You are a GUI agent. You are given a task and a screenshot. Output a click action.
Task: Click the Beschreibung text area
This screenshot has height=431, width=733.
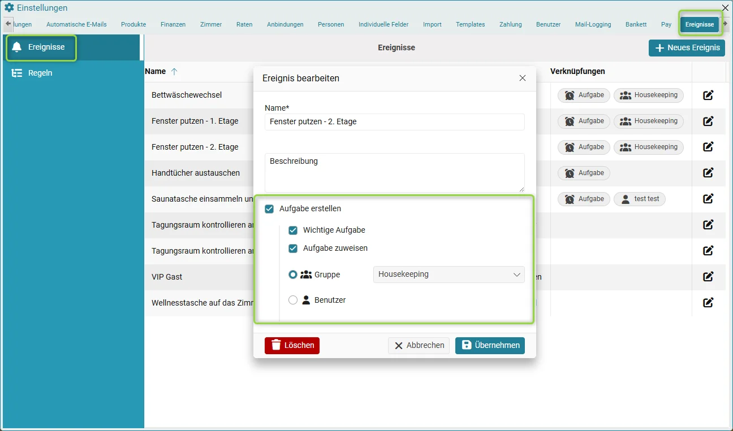(395, 173)
